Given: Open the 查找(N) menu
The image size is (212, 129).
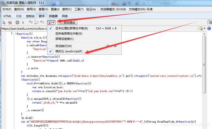Looking at the screenshot, I should click(19, 9).
